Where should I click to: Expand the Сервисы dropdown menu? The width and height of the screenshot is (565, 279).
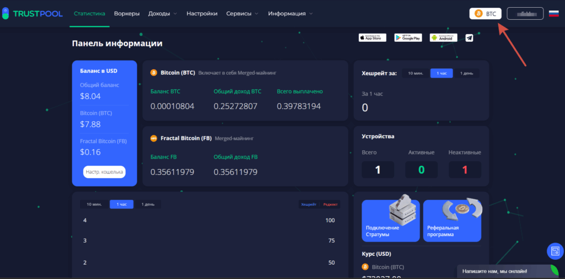pyautogui.click(x=243, y=13)
